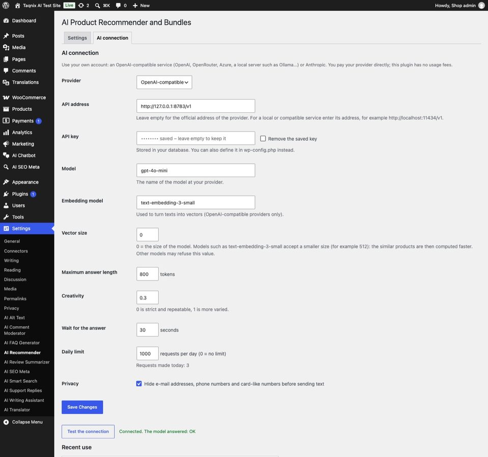The height and width of the screenshot is (457, 488).
Task: Open the Howdy, Shop admin link
Action: pos(455,5)
